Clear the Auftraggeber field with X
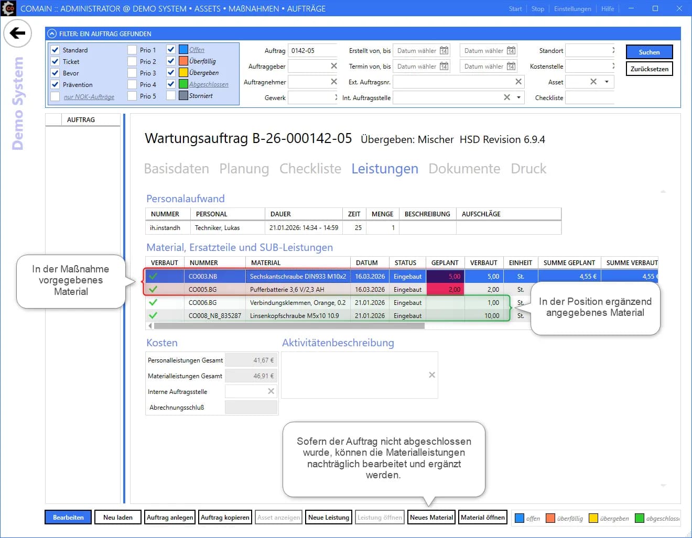Image resolution: width=692 pixels, height=538 pixels. pos(333,66)
